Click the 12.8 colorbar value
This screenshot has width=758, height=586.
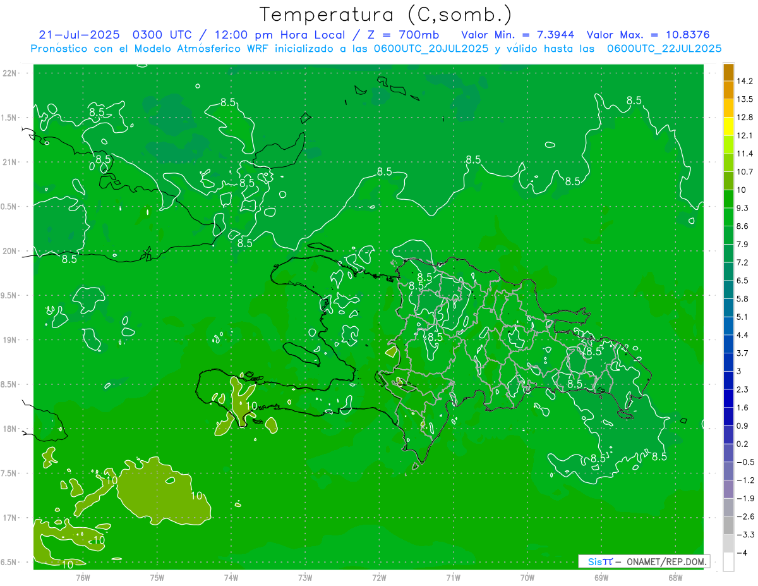[744, 118]
